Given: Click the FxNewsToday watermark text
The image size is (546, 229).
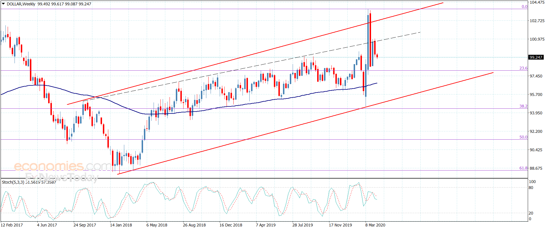Looking at the screenshot, I should pyautogui.click(x=61, y=177).
